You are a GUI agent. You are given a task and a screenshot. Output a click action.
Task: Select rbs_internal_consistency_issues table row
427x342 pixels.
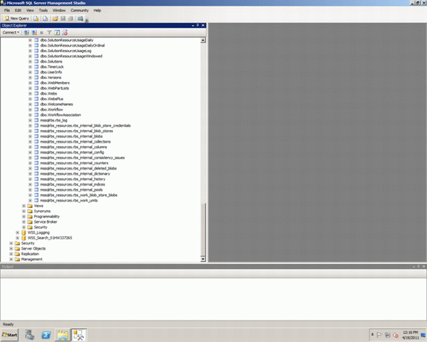(82, 158)
